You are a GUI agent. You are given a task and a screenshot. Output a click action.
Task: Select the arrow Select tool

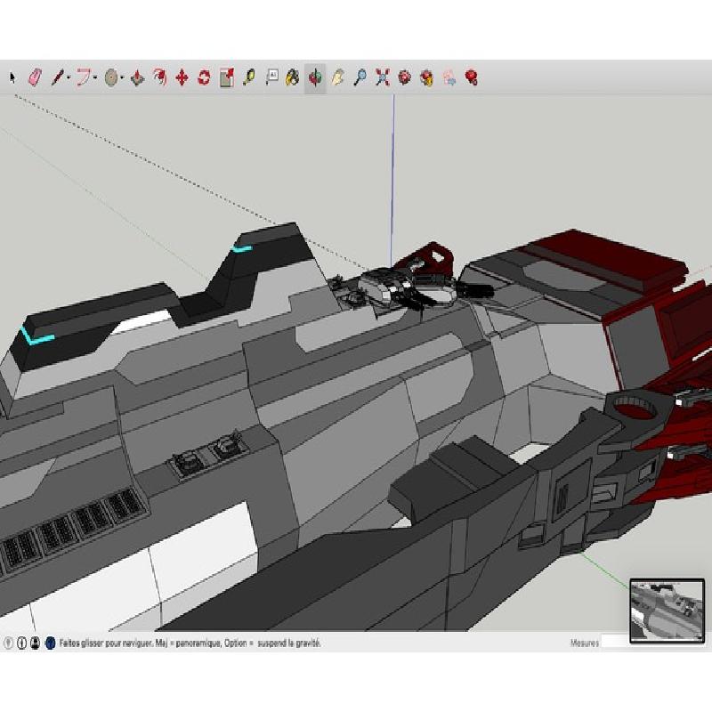(12, 77)
